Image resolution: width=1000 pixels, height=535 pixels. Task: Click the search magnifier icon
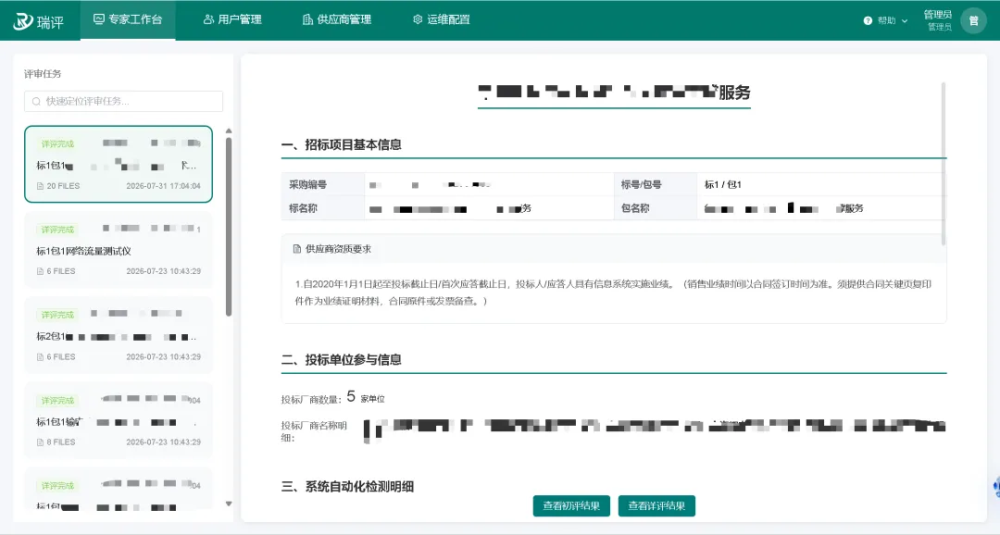coord(36,102)
